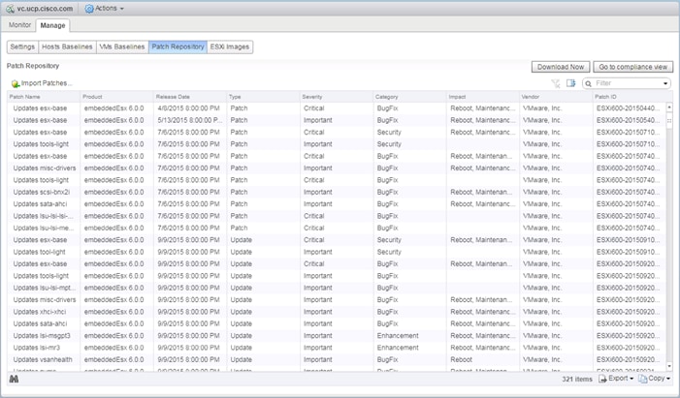Image resolution: width=680 pixels, height=398 pixels.
Task: Click the vc.ucp.cisco.com title text
Action: tap(45, 9)
